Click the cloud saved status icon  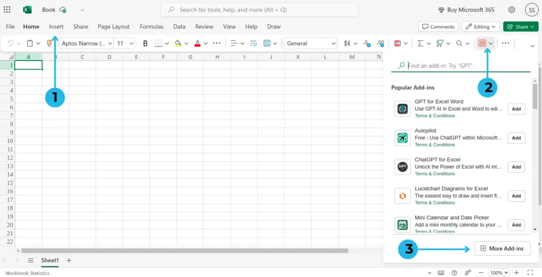[62, 10]
